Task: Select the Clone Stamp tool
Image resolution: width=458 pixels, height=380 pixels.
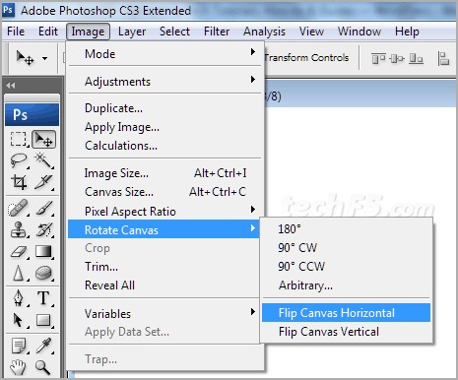Action: click(19, 229)
